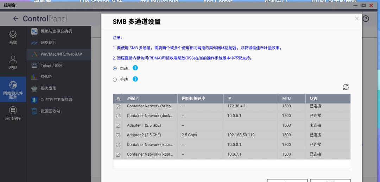Click the QuFTP FTP server icon
Screen dimensions: 380x182
pos(34,100)
